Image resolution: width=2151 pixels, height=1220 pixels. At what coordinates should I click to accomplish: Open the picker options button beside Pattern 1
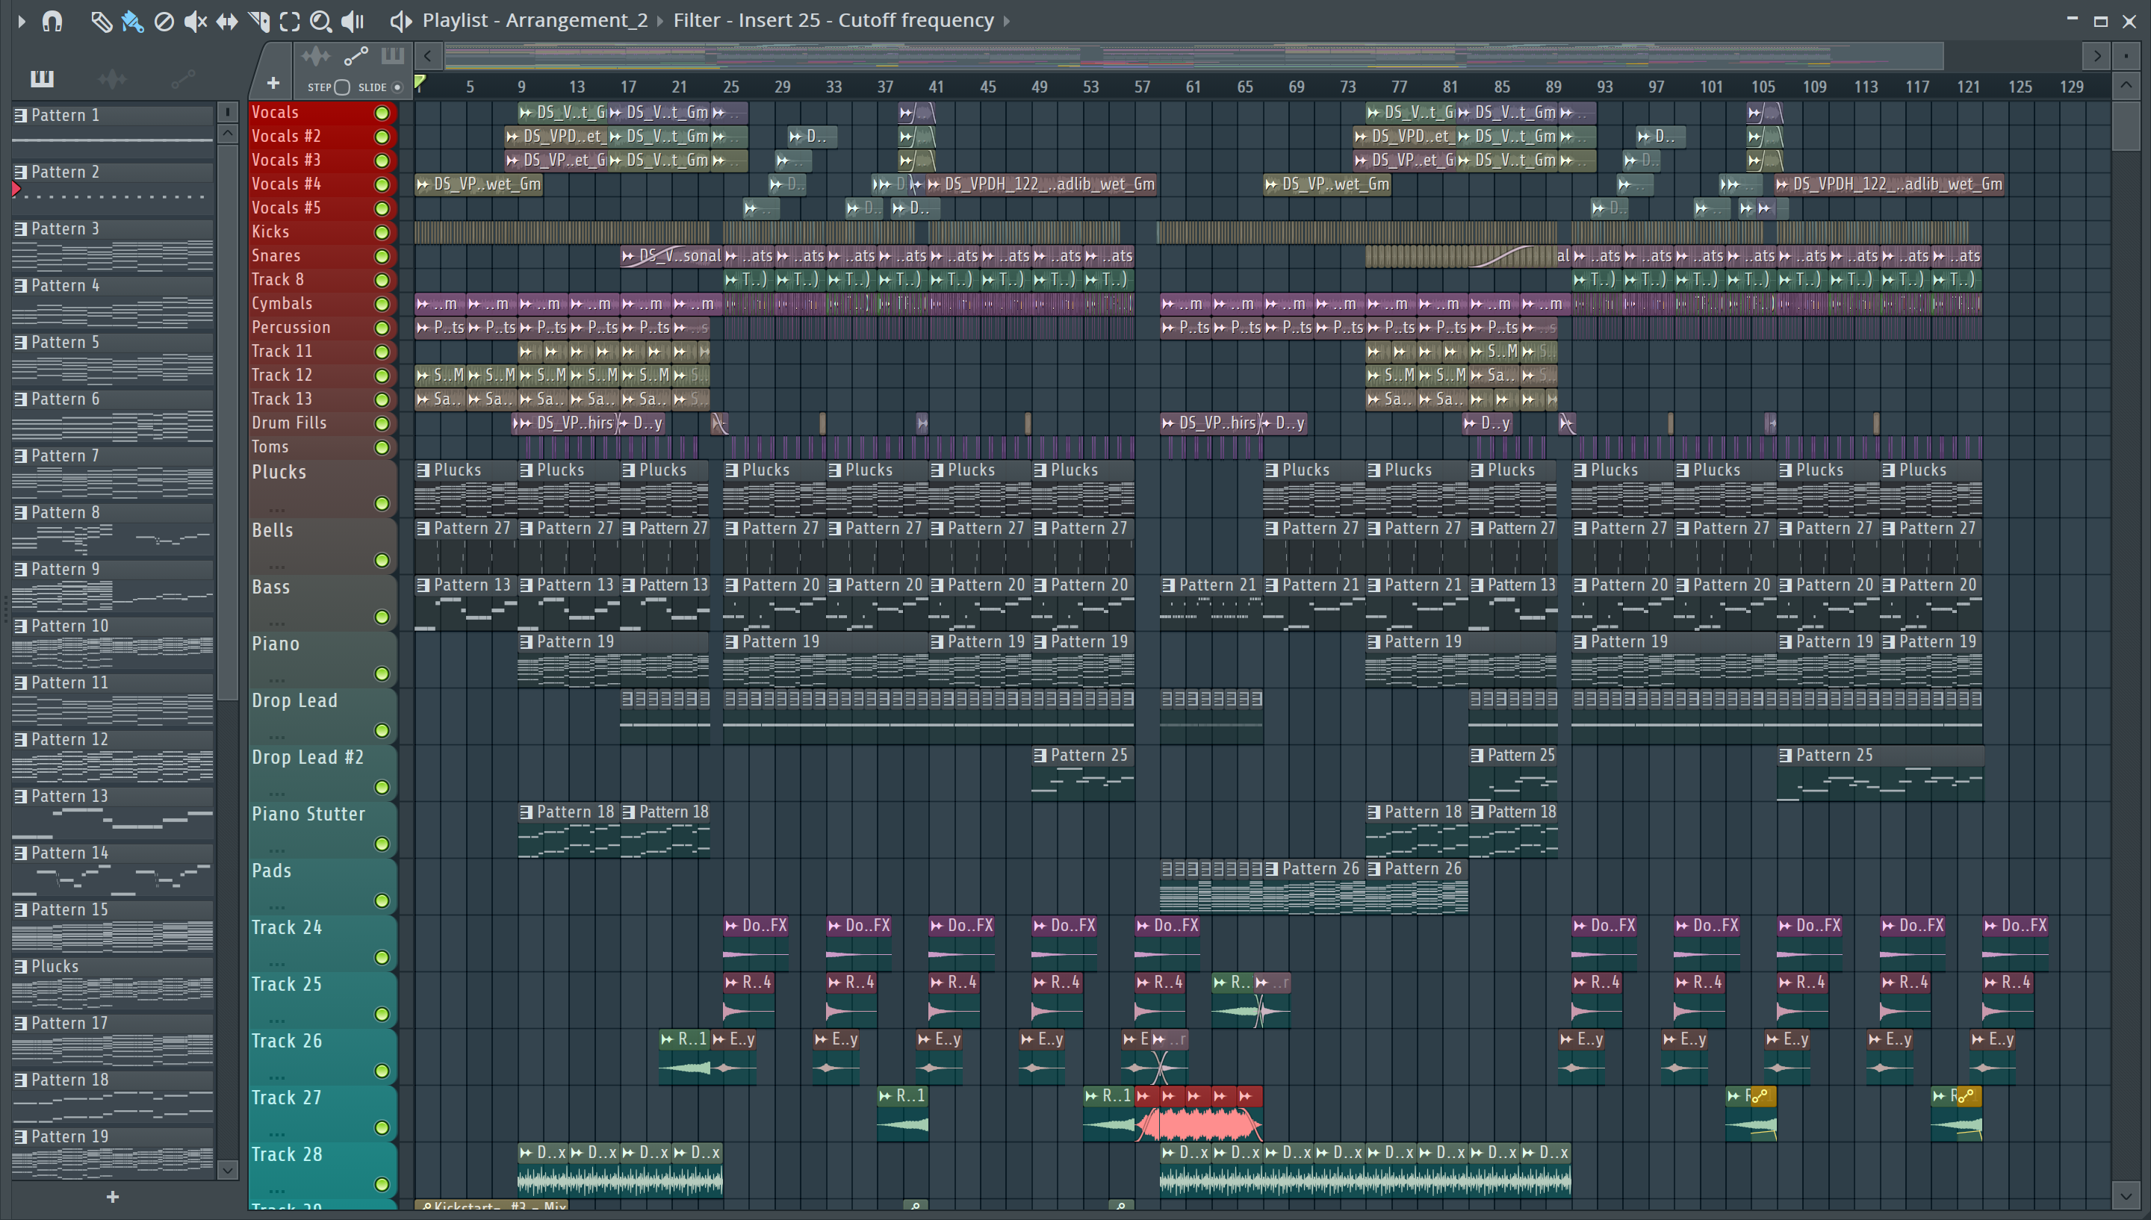(x=227, y=112)
